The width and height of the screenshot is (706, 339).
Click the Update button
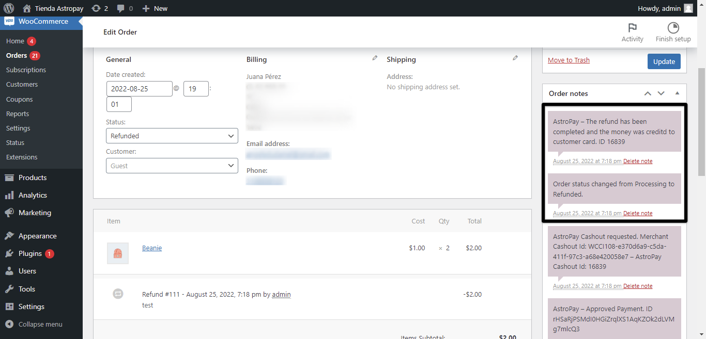point(664,61)
